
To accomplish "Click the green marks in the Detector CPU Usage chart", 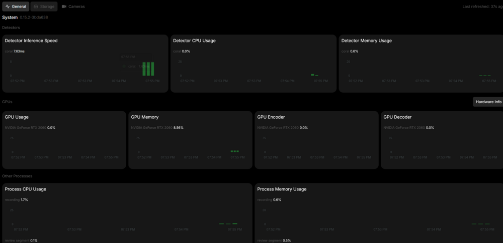I will [x=314, y=75].
